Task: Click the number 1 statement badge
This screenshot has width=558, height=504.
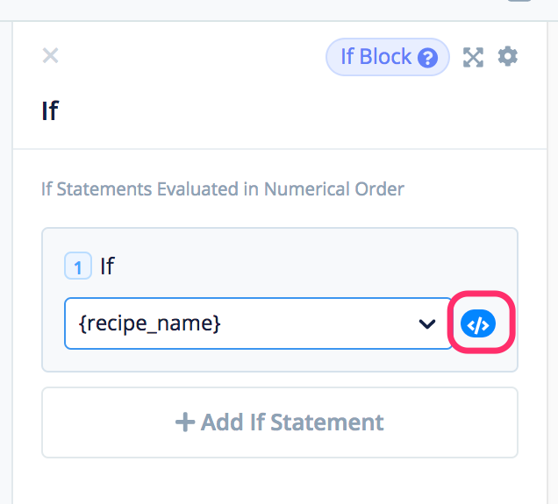Action: (78, 266)
